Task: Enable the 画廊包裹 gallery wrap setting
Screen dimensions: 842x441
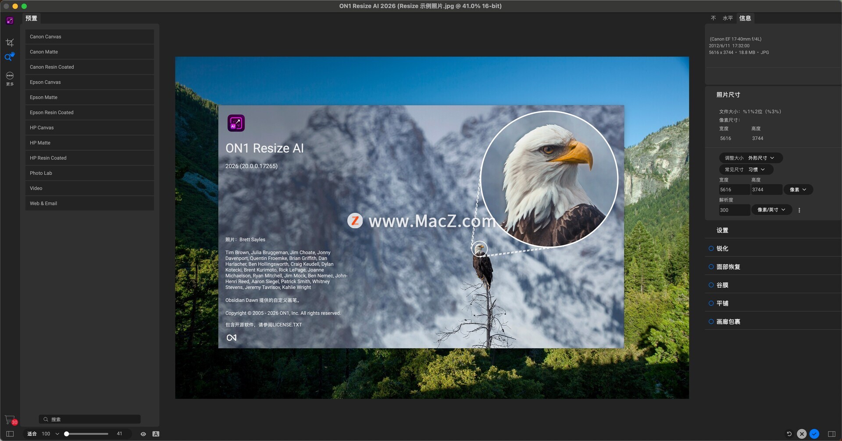Action: [x=711, y=321]
